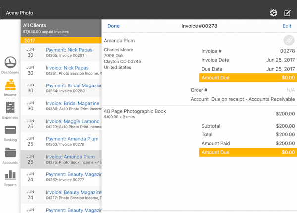This screenshot has height=213, width=297.
Task: Tap the 2017 year section header
Action: point(61,41)
